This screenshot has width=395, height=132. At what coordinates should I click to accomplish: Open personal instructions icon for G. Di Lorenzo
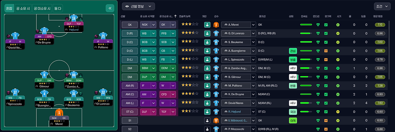click(207, 33)
